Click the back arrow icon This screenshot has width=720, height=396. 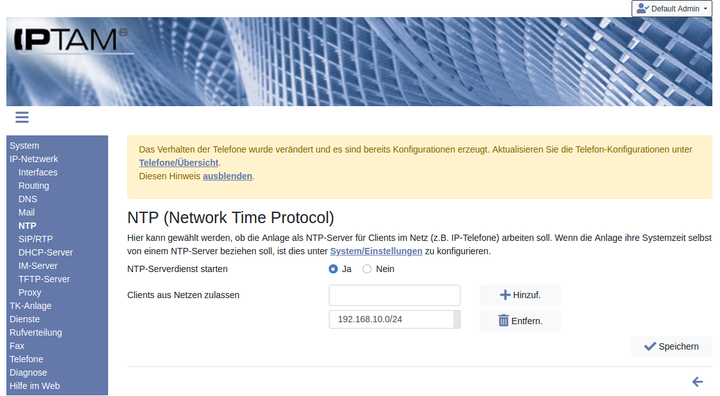point(697,381)
